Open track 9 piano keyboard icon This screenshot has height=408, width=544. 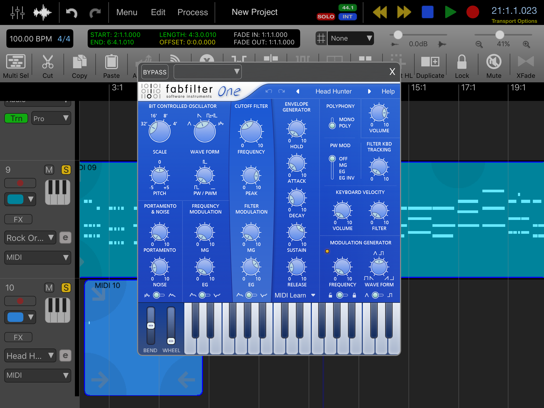pos(57,192)
